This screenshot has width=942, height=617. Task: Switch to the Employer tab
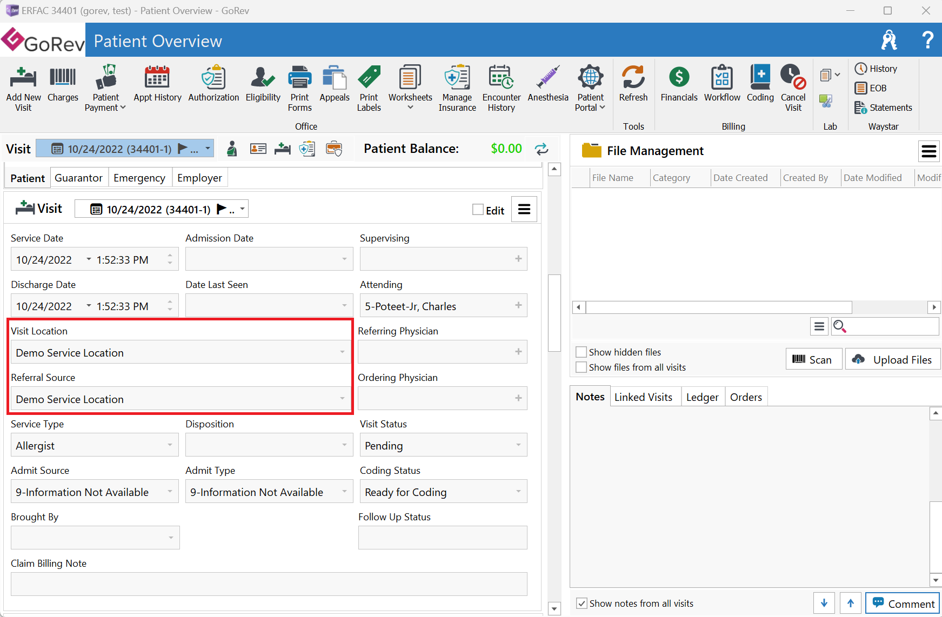coord(199,178)
